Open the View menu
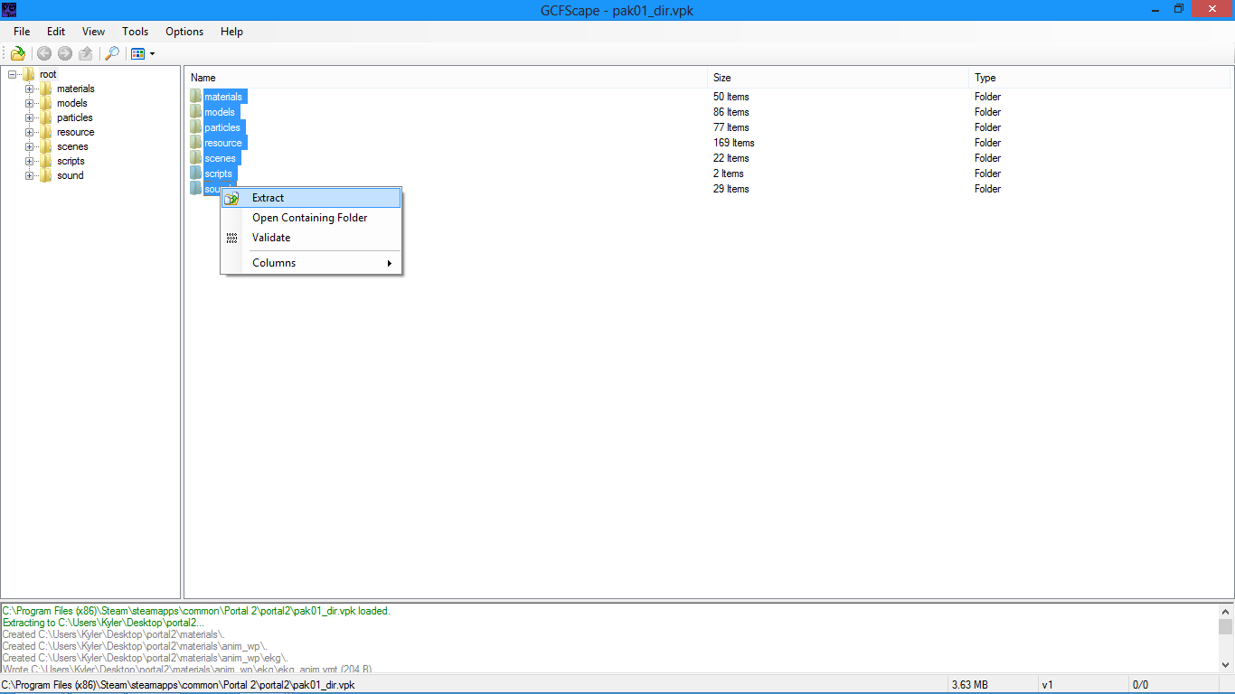The height and width of the screenshot is (694, 1235). [94, 32]
